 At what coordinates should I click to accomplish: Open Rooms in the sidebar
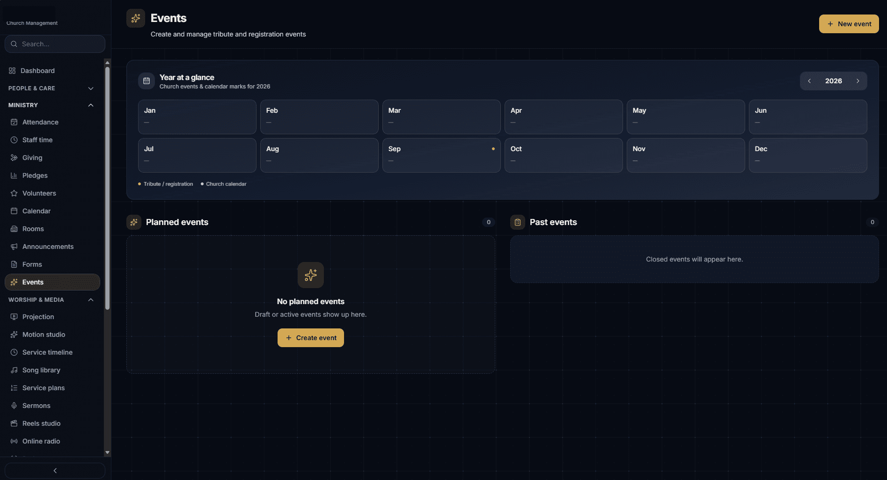[x=51, y=229]
